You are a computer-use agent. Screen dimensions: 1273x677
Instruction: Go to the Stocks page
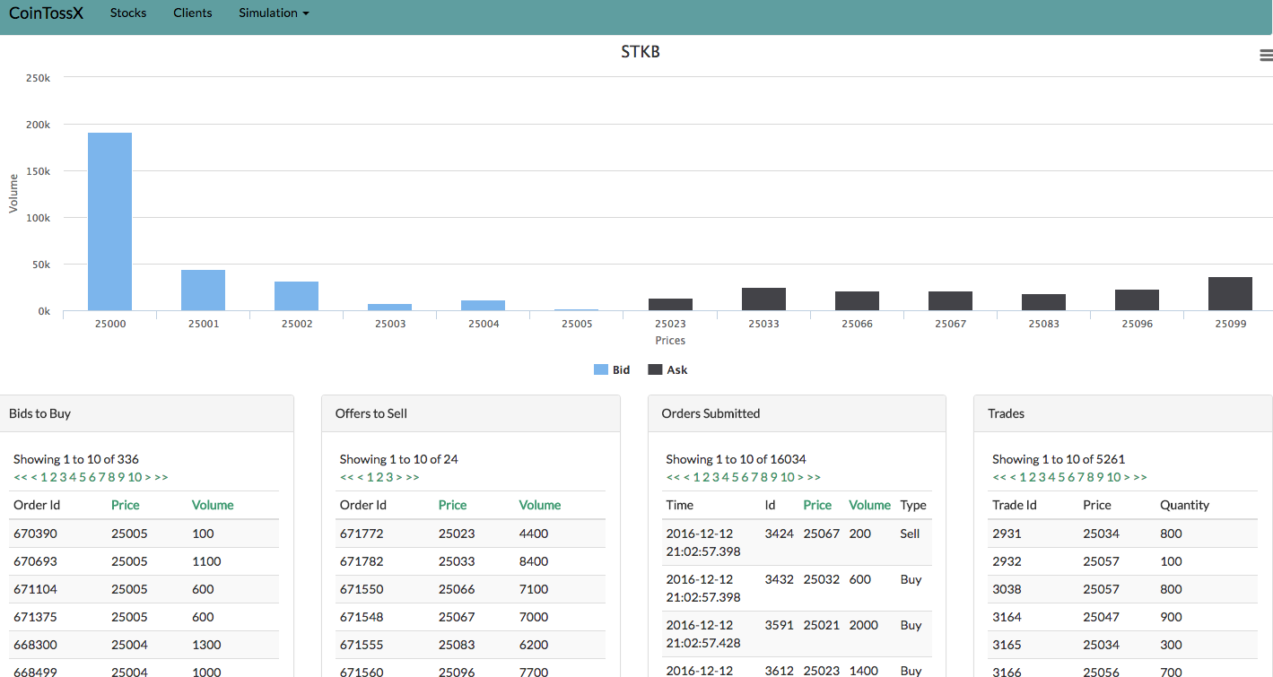click(x=128, y=13)
